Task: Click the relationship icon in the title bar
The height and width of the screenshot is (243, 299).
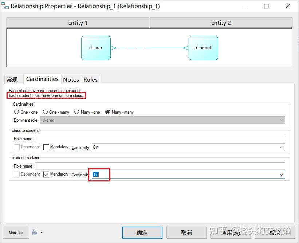Action: pos(5,6)
